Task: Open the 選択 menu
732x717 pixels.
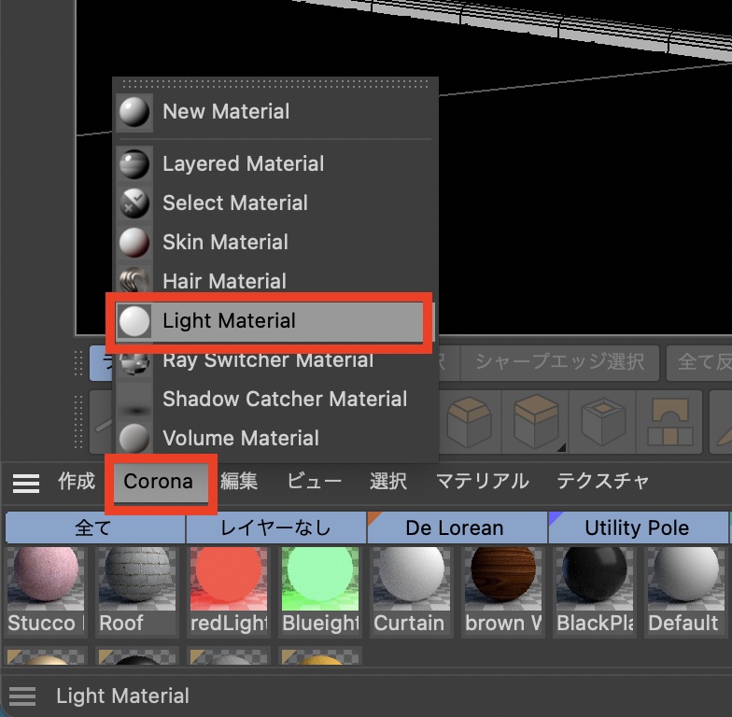Action: (x=388, y=482)
